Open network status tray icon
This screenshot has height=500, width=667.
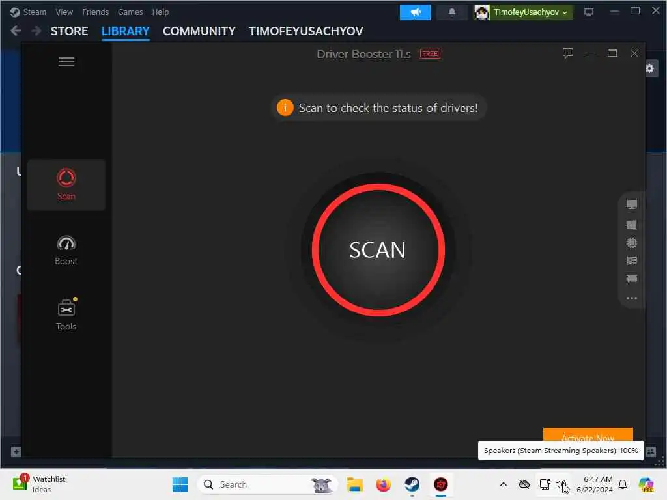[x=545, y=484]
